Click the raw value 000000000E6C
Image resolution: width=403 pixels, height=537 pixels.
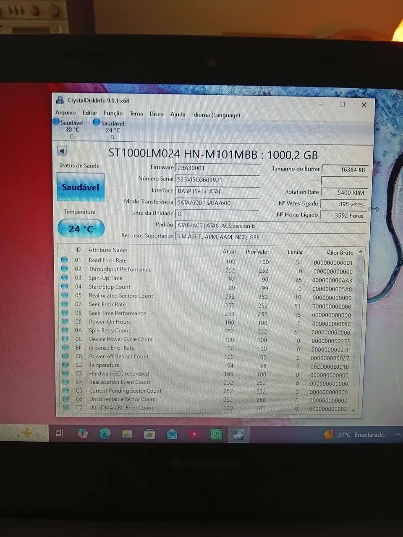(331, 324)
